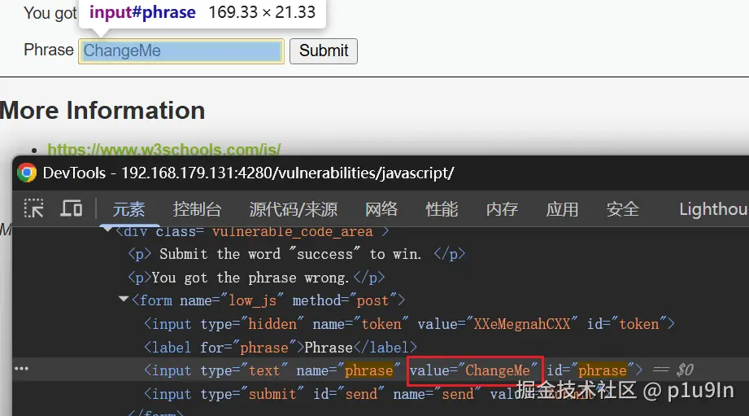Viewport: 749px width, 416px height.
Task: Open the 源代码/来源 (Sources) tab
Action: [x=294, y=209]
